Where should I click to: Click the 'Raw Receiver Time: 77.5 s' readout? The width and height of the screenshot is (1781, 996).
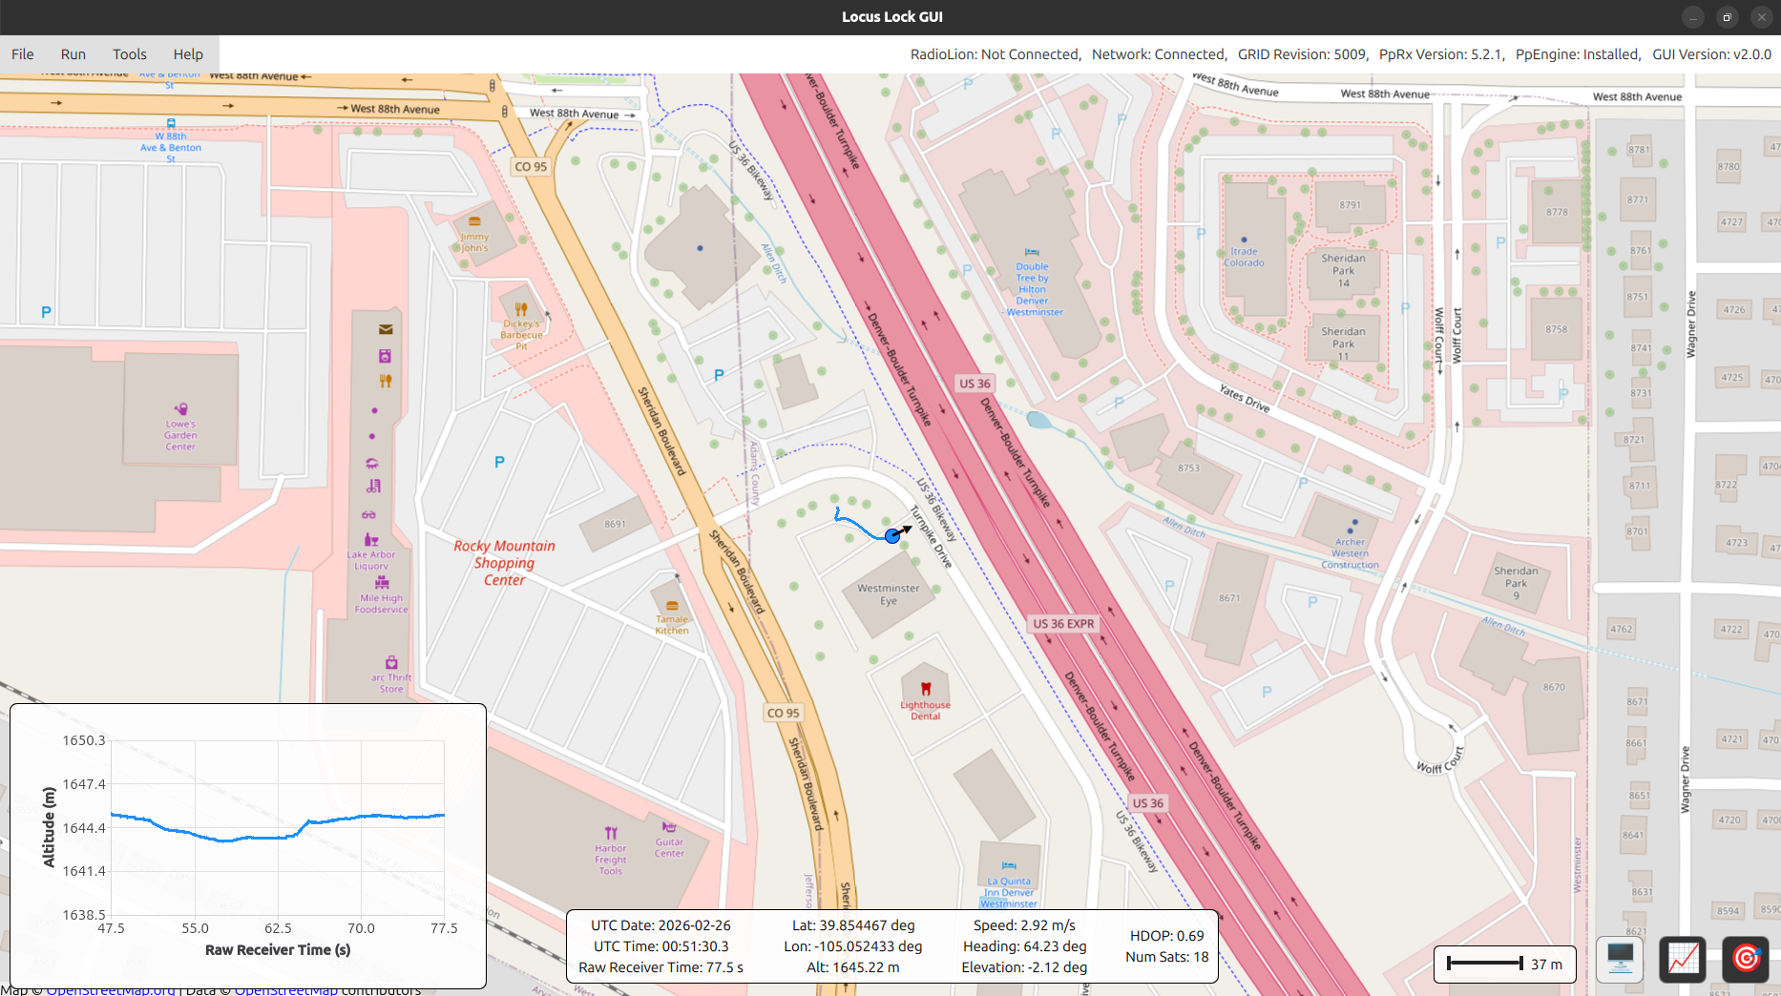[660, 967]
